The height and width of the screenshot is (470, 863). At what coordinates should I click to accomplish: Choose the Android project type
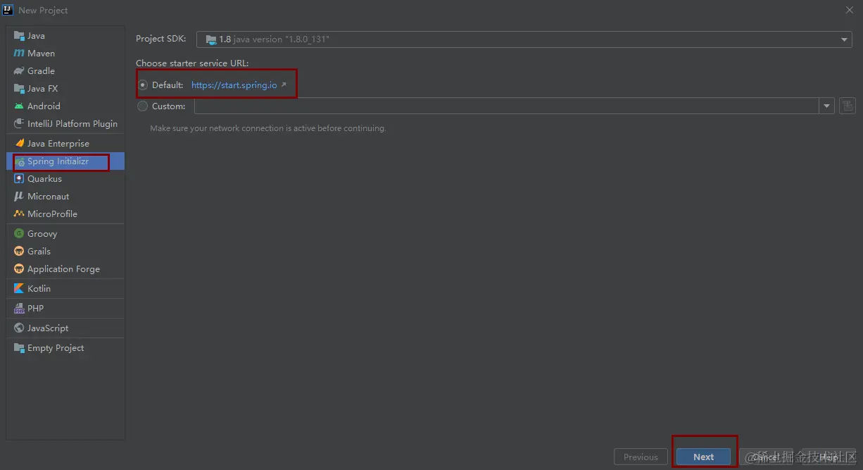[65, 106]
